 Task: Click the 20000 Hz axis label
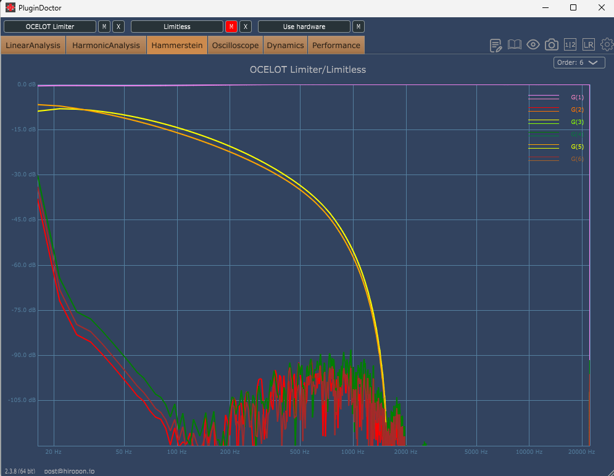coord(582,452)
